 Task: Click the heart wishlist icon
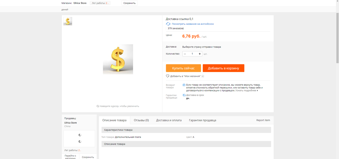pyautogui.click(x=168, y=76)
